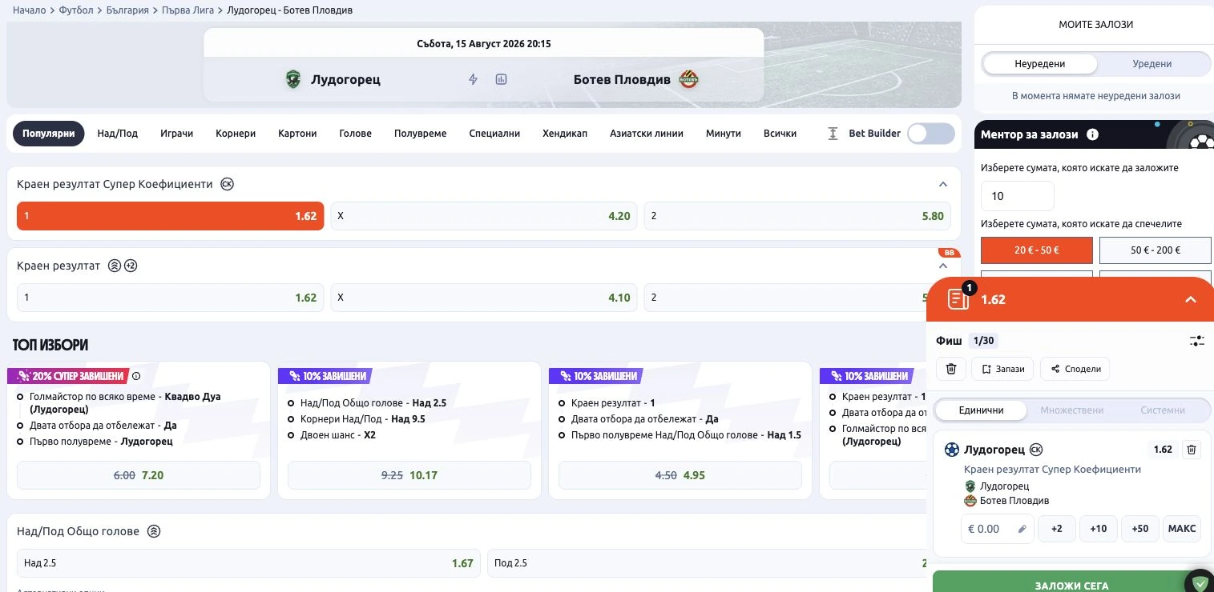Click the bet amount field showing 10
Image resolution: width=1214 pixels, height=592 pixels.
1018,196
